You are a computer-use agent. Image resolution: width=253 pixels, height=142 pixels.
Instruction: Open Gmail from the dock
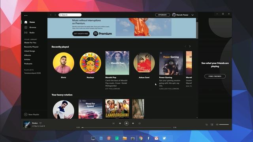[x=157, y=138]
